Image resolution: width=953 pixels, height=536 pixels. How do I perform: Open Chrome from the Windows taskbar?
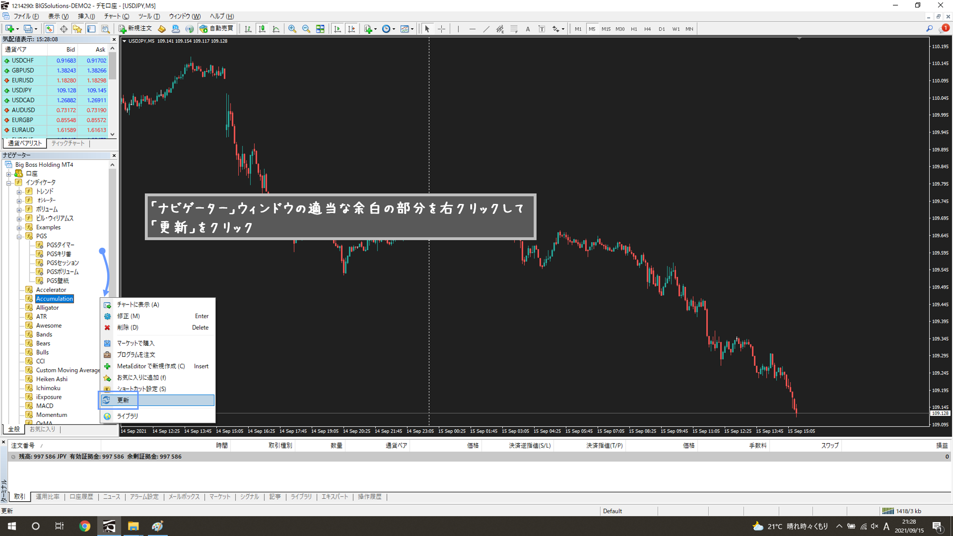[x=85, y=526]
